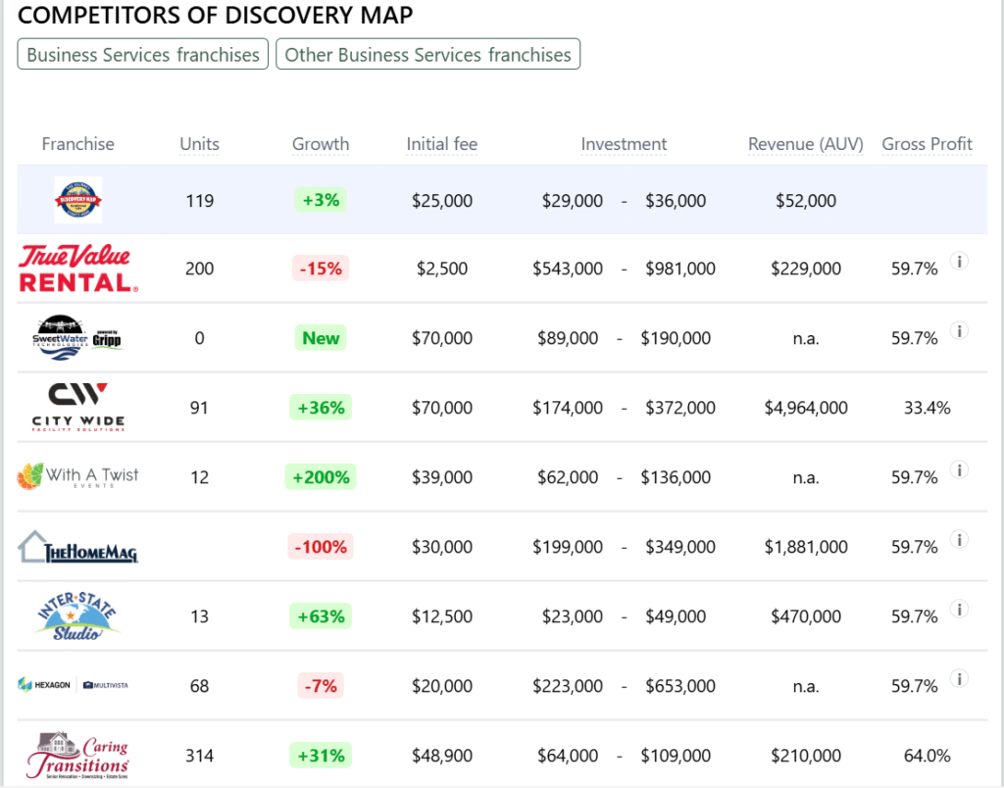Viewport: 1004px width, 788px height.
Task: Open the True Value Rental logo
Action: (x=78, y=269)
